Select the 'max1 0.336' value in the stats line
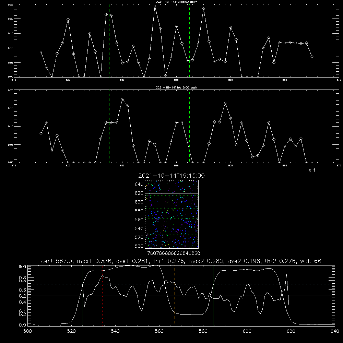 click(95, 261)
